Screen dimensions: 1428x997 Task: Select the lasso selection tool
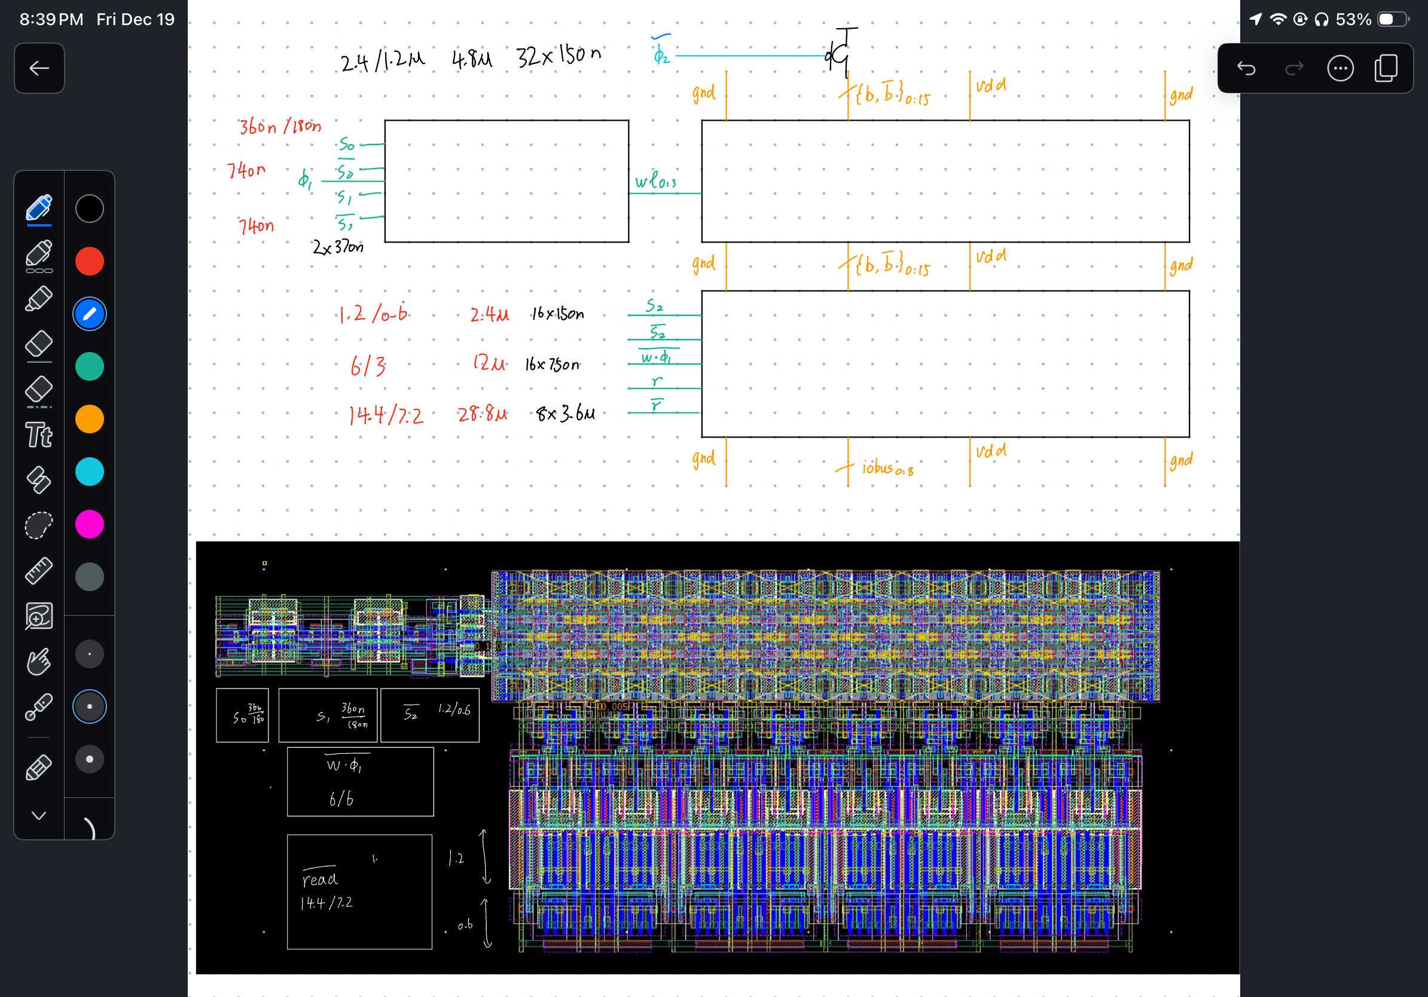coord(38,525)
